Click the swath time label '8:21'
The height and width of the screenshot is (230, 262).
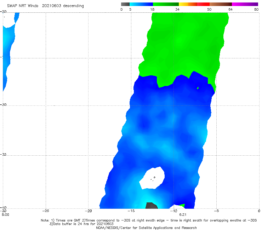click(x=183, y=215)
